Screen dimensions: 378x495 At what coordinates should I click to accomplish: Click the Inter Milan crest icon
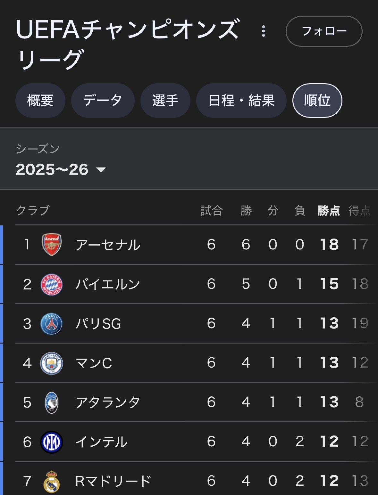tap(52, 442)
